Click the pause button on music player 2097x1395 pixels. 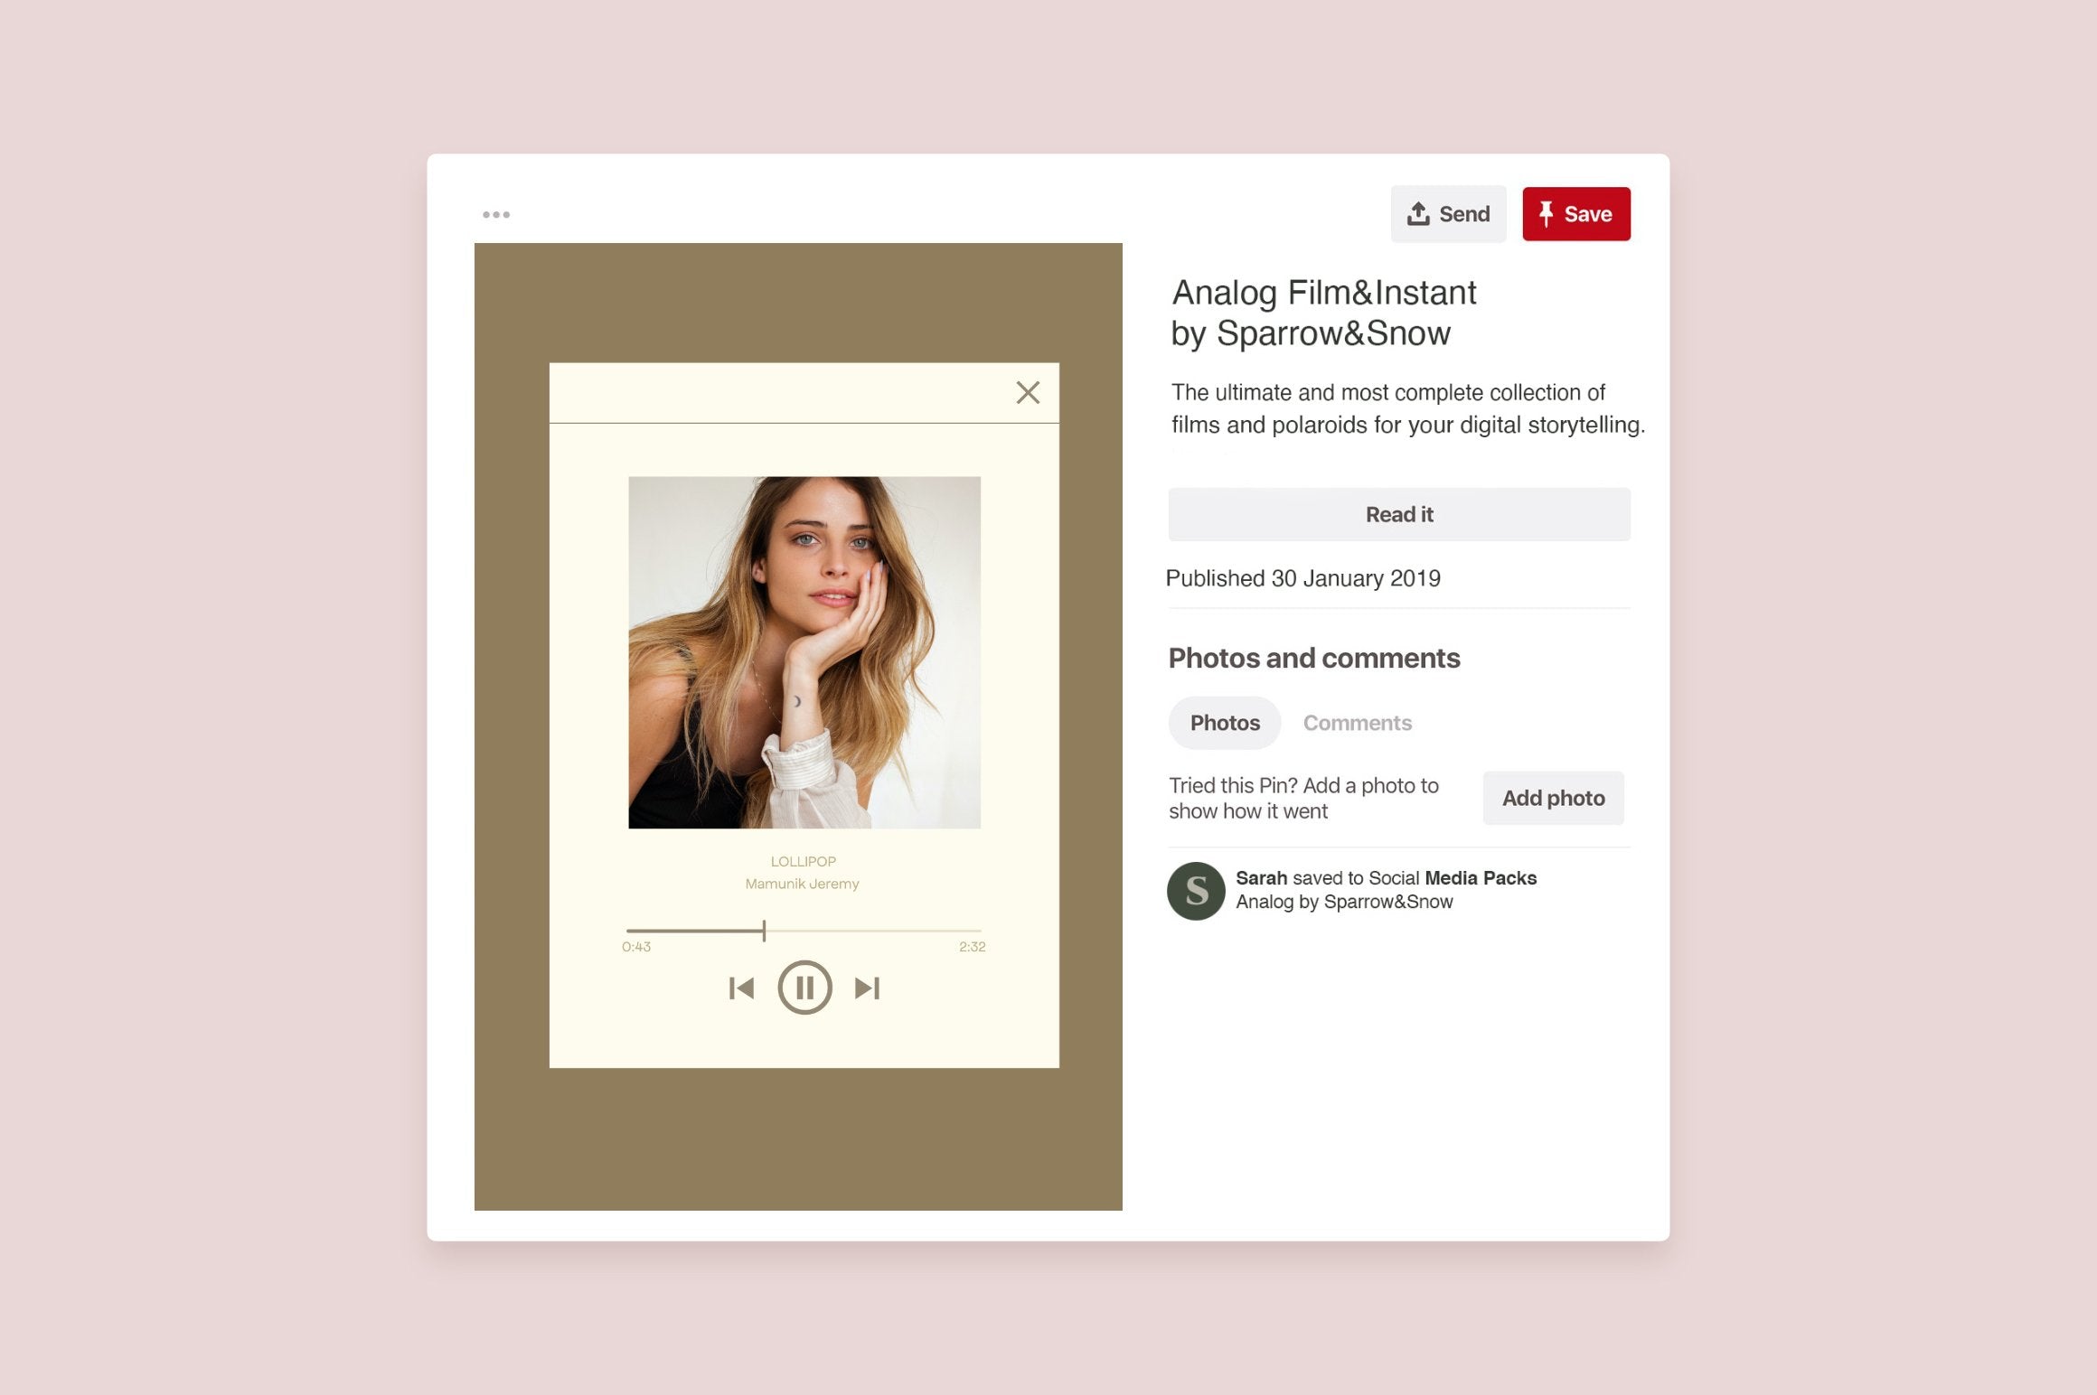[x=804, y=984]
